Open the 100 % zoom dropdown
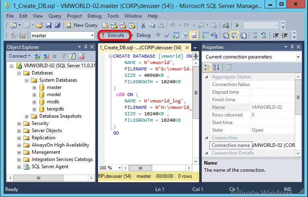The height and width of the screenshot is (197, 308). [119, 168]
